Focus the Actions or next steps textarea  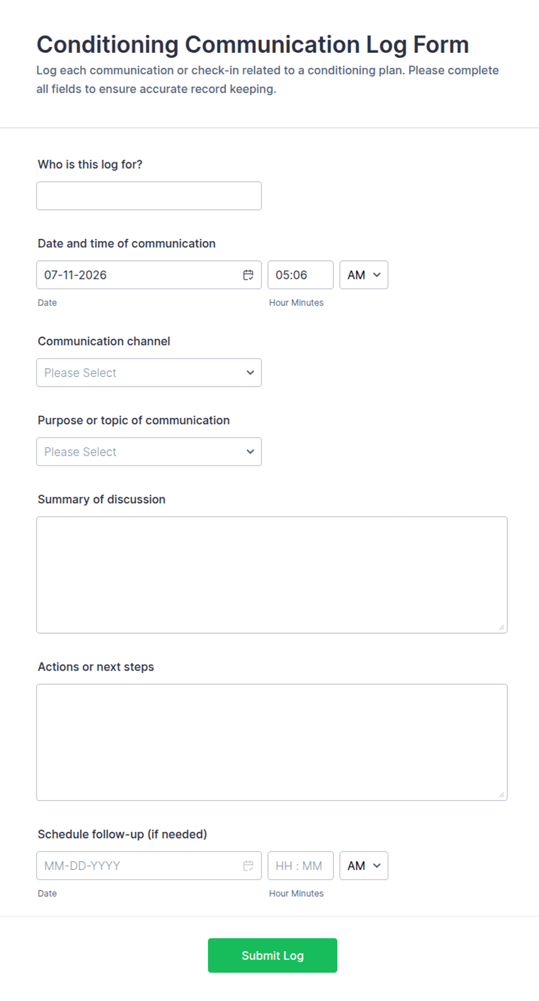272,742
